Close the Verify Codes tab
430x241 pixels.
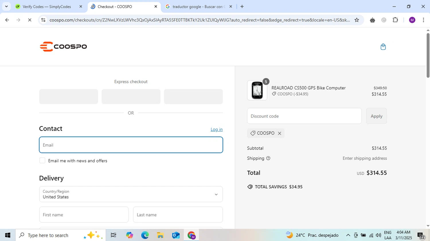point(81,6)
